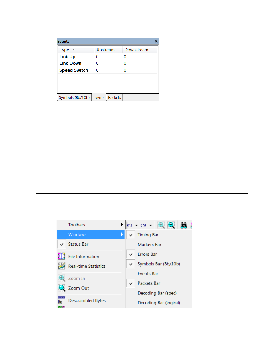Click the Real-time Statistics icon
273x354 pixels.
click(x=62, y=266)
